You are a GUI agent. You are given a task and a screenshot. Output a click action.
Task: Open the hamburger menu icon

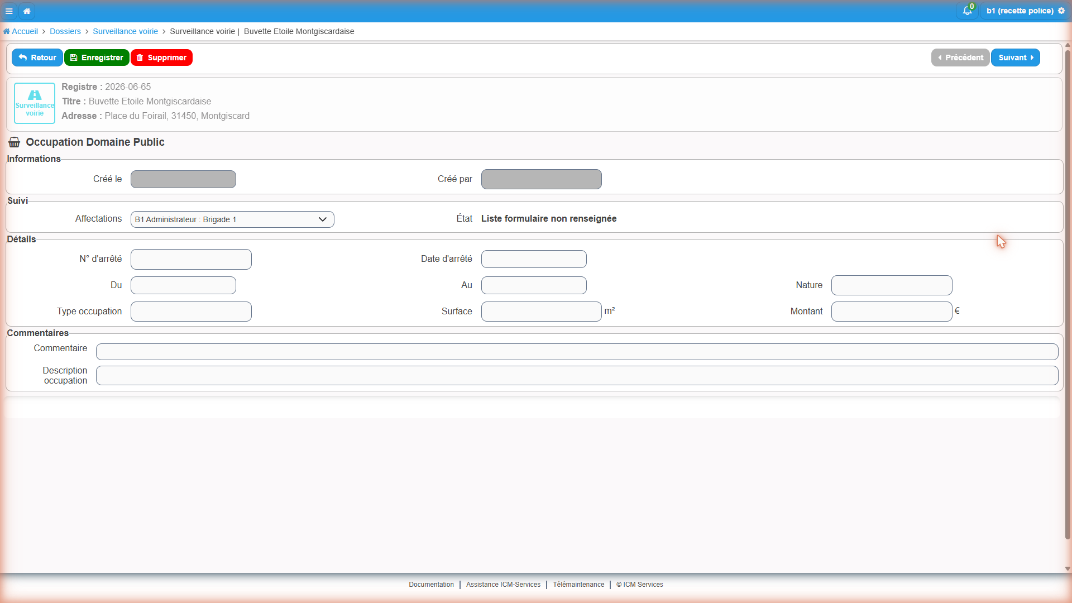click(x=9, y=11)
